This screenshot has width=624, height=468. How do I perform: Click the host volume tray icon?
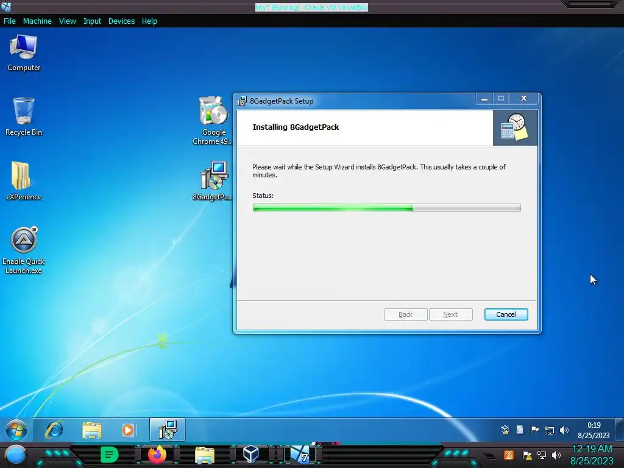point(556,455)
